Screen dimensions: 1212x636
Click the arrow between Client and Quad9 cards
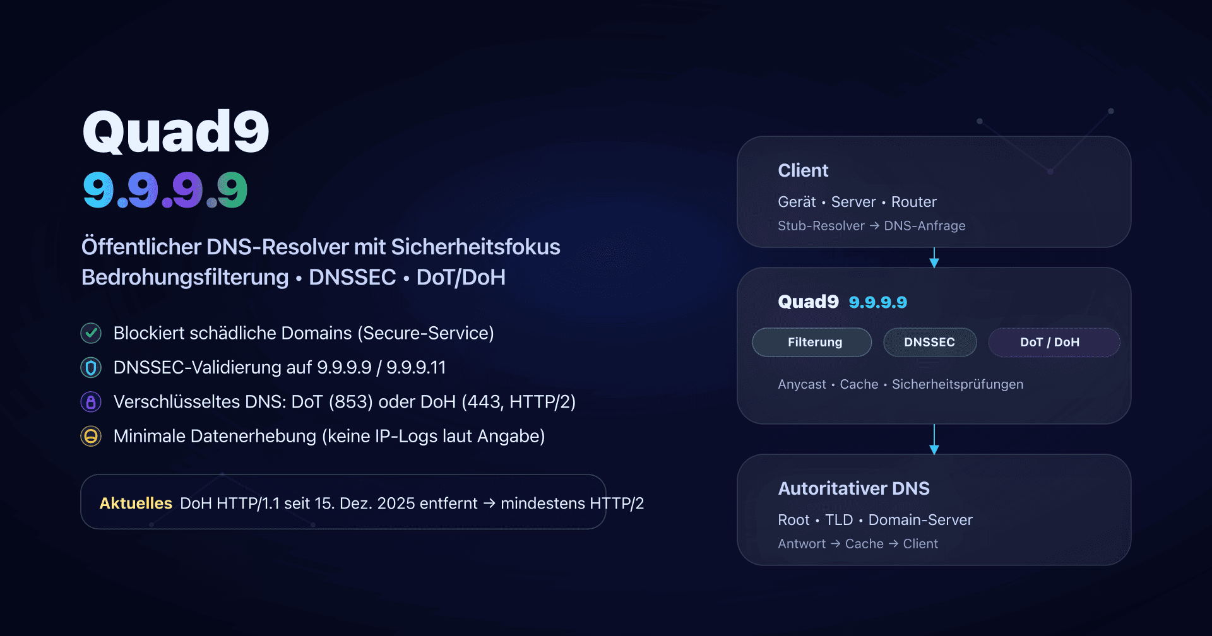click(934, 258)
